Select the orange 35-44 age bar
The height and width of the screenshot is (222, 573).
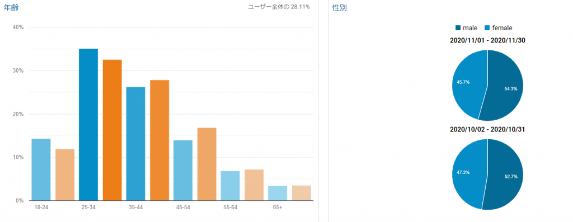tap(159, 140)
